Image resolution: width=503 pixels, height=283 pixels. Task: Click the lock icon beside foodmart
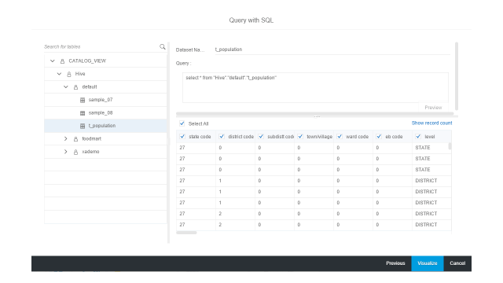pyautogui.click(x=75, y=139)
